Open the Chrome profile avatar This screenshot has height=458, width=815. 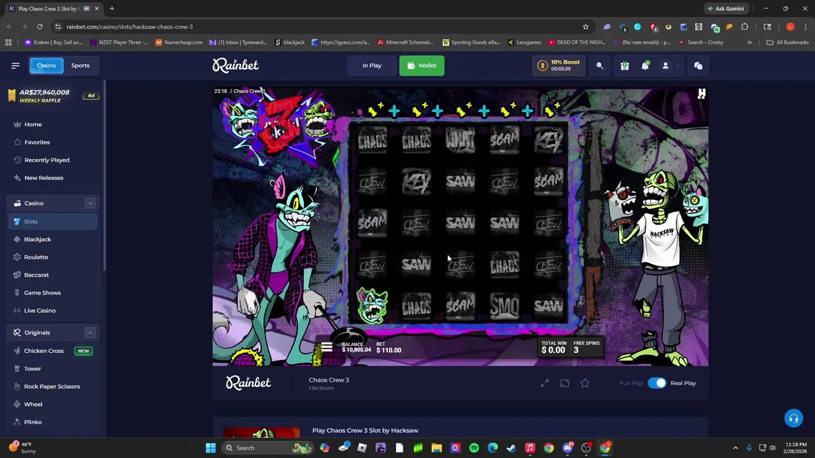coord(790,27)
